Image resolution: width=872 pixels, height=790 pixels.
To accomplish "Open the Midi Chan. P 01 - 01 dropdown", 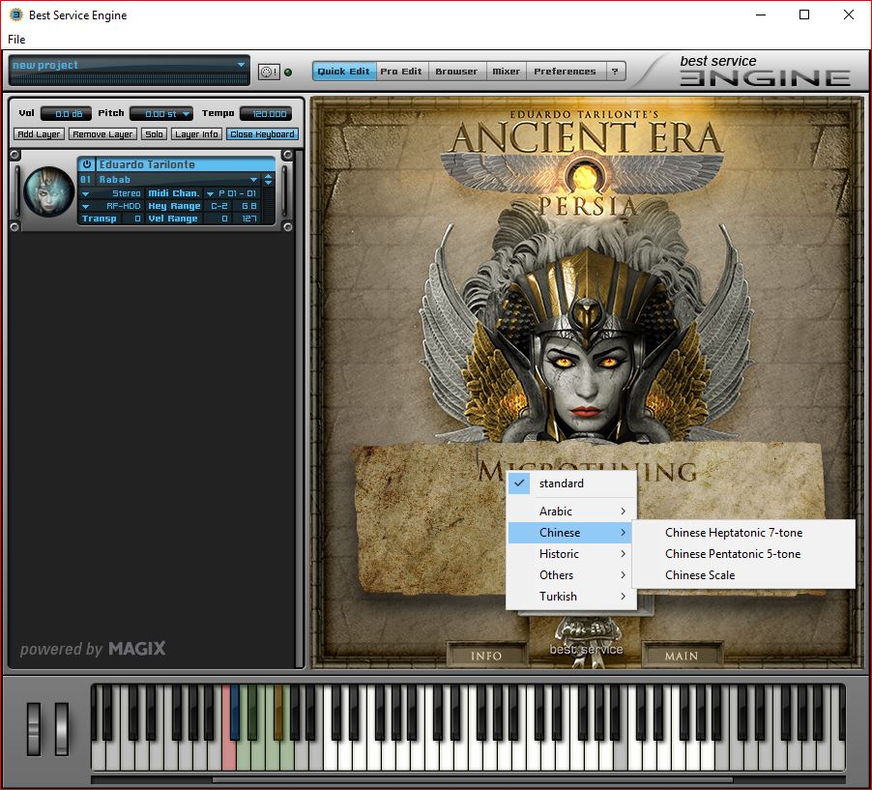I will pos(210,193).
